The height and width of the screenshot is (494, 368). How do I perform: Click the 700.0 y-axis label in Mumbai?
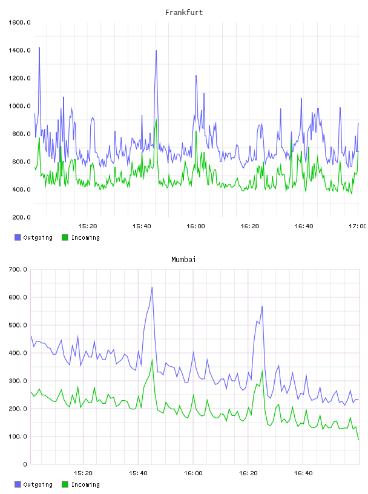coord(18,269)
